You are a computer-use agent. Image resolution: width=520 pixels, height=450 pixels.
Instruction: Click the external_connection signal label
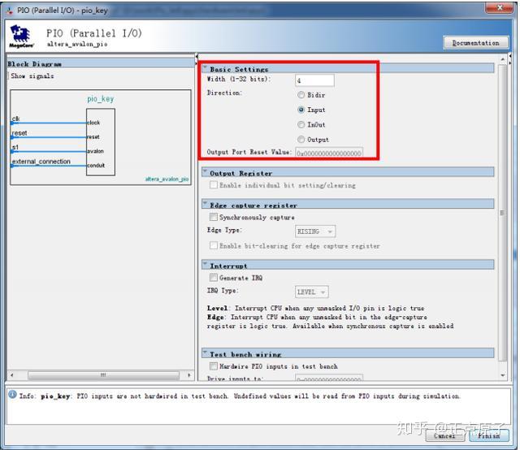click(x=41, y=161)
